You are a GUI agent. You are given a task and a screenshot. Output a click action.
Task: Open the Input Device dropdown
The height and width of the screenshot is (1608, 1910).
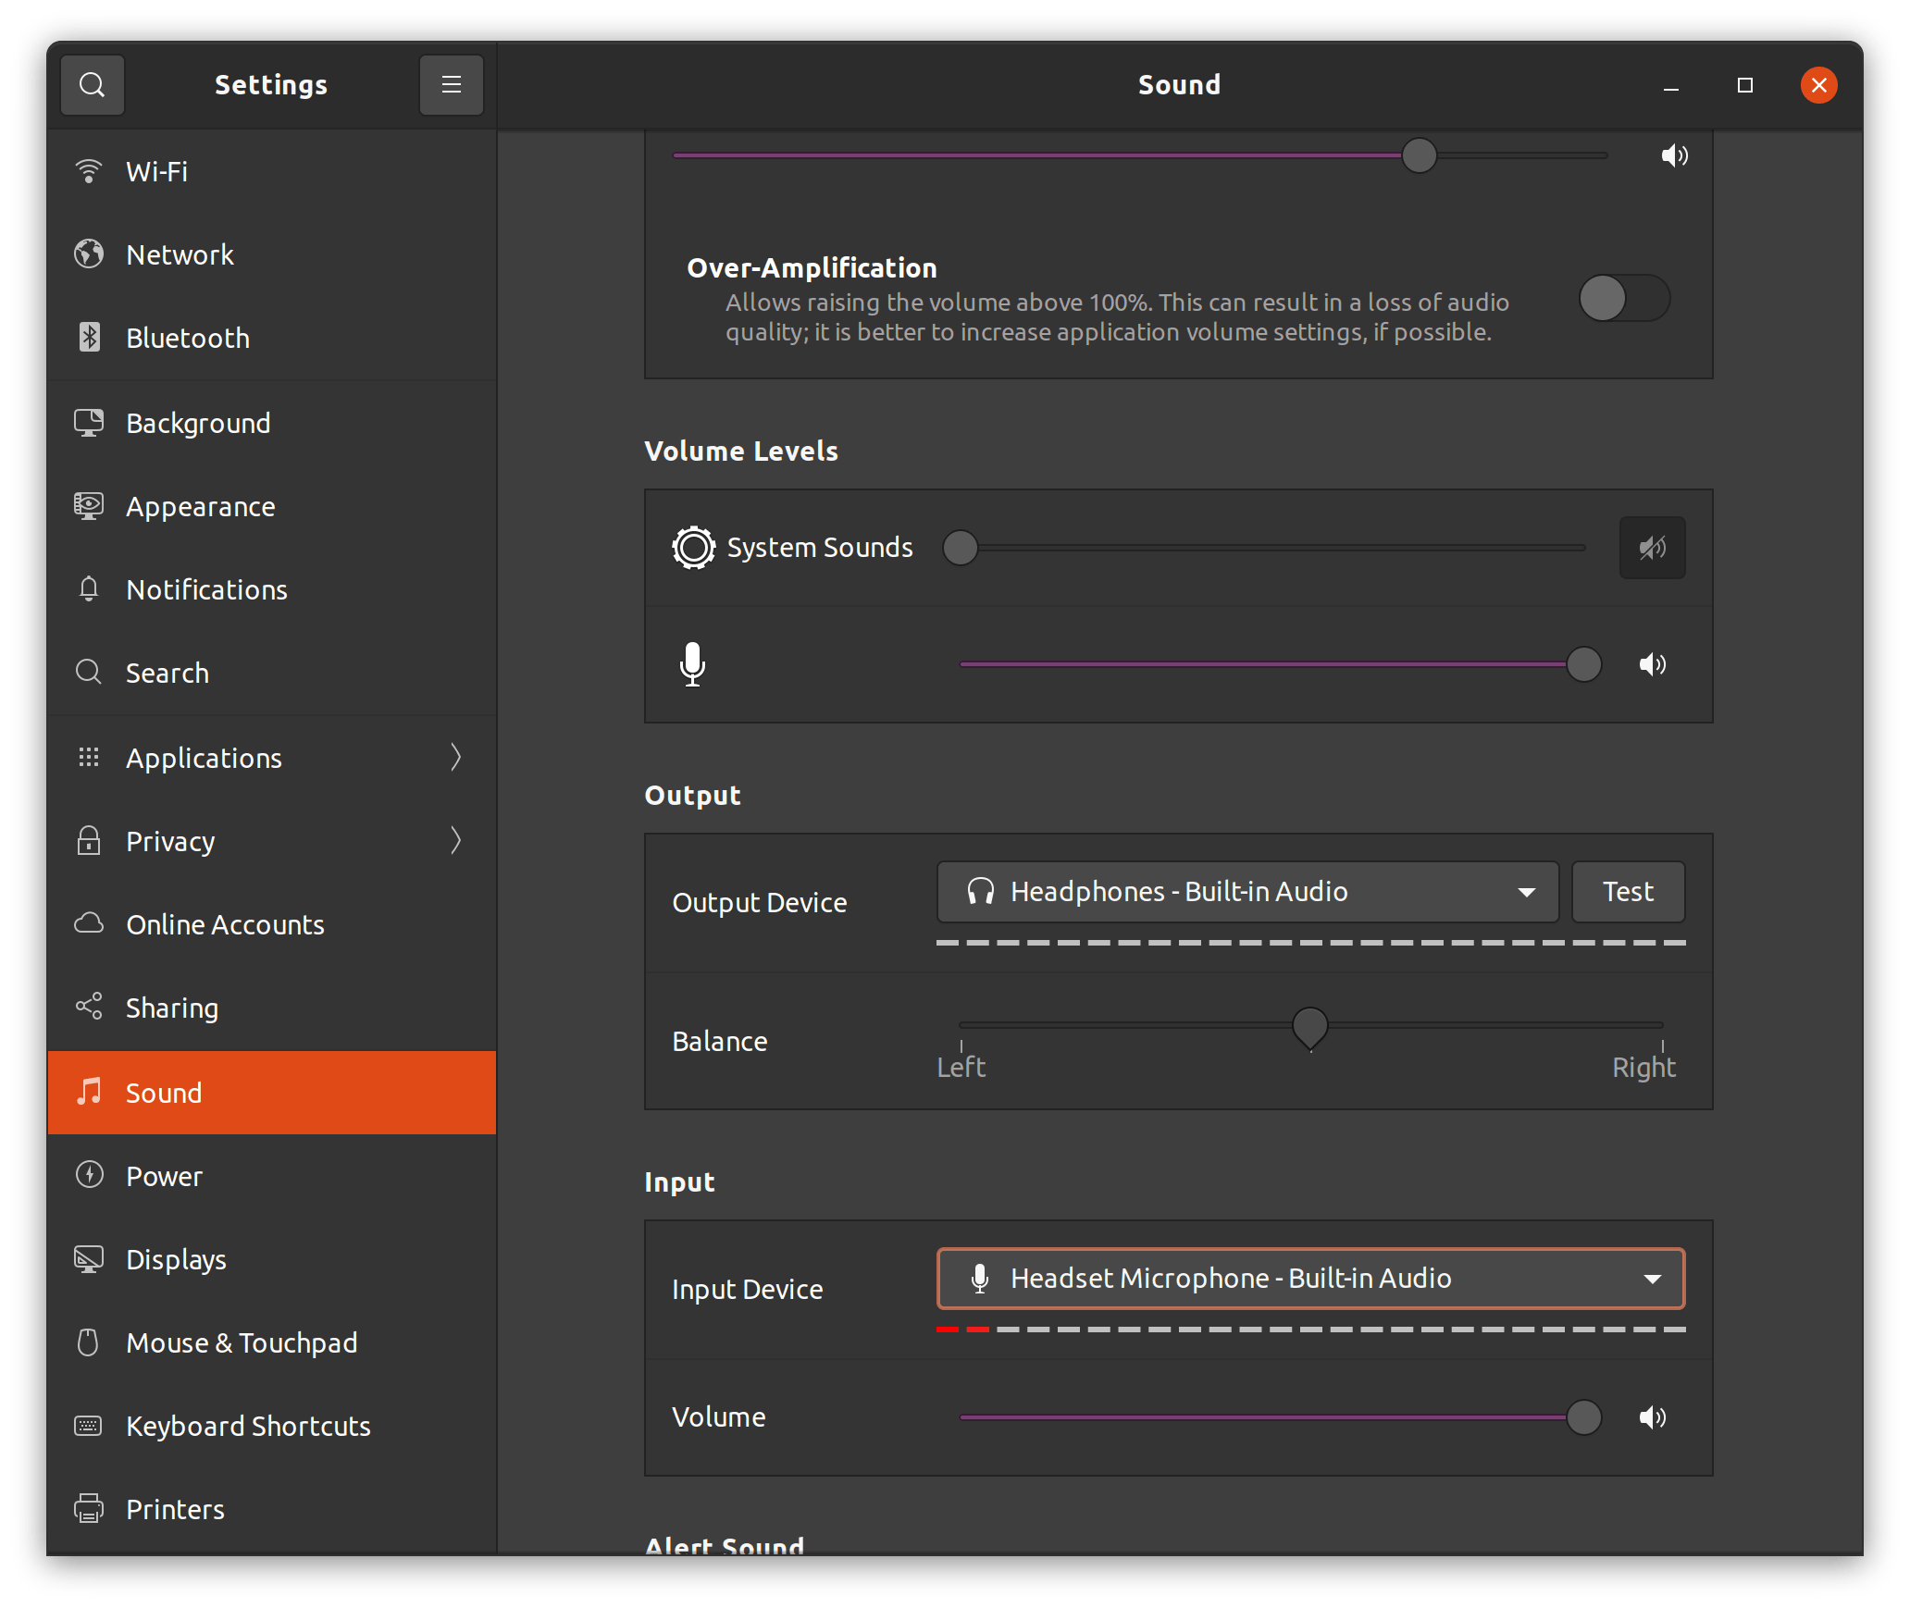pyautogui.click(x=1311, y=1280)
